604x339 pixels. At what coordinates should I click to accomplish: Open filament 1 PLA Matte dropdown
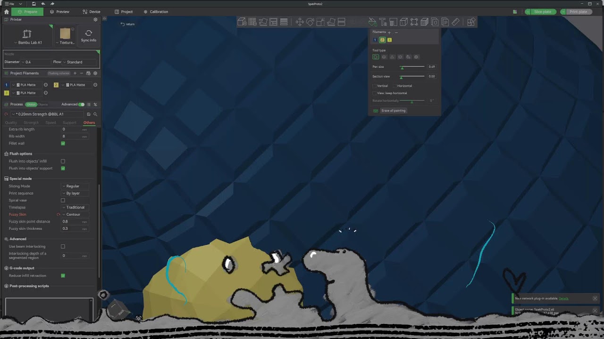point(26,85)
